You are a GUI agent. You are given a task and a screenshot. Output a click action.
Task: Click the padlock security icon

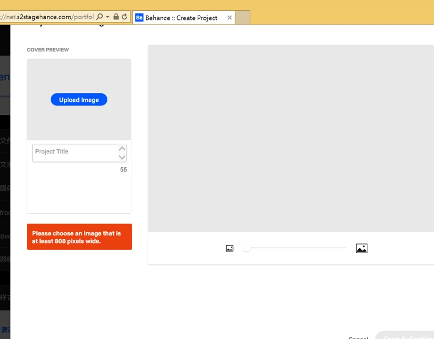coord(116,17)
